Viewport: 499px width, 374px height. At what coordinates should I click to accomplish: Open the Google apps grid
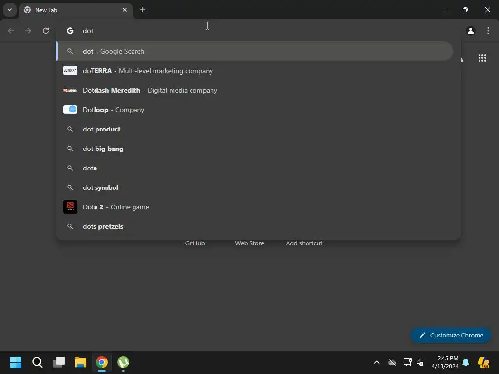pyautogui.click(x=482, y=58)
